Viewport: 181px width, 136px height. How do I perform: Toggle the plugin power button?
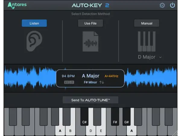pyautogui.click(x=173, y=5)
